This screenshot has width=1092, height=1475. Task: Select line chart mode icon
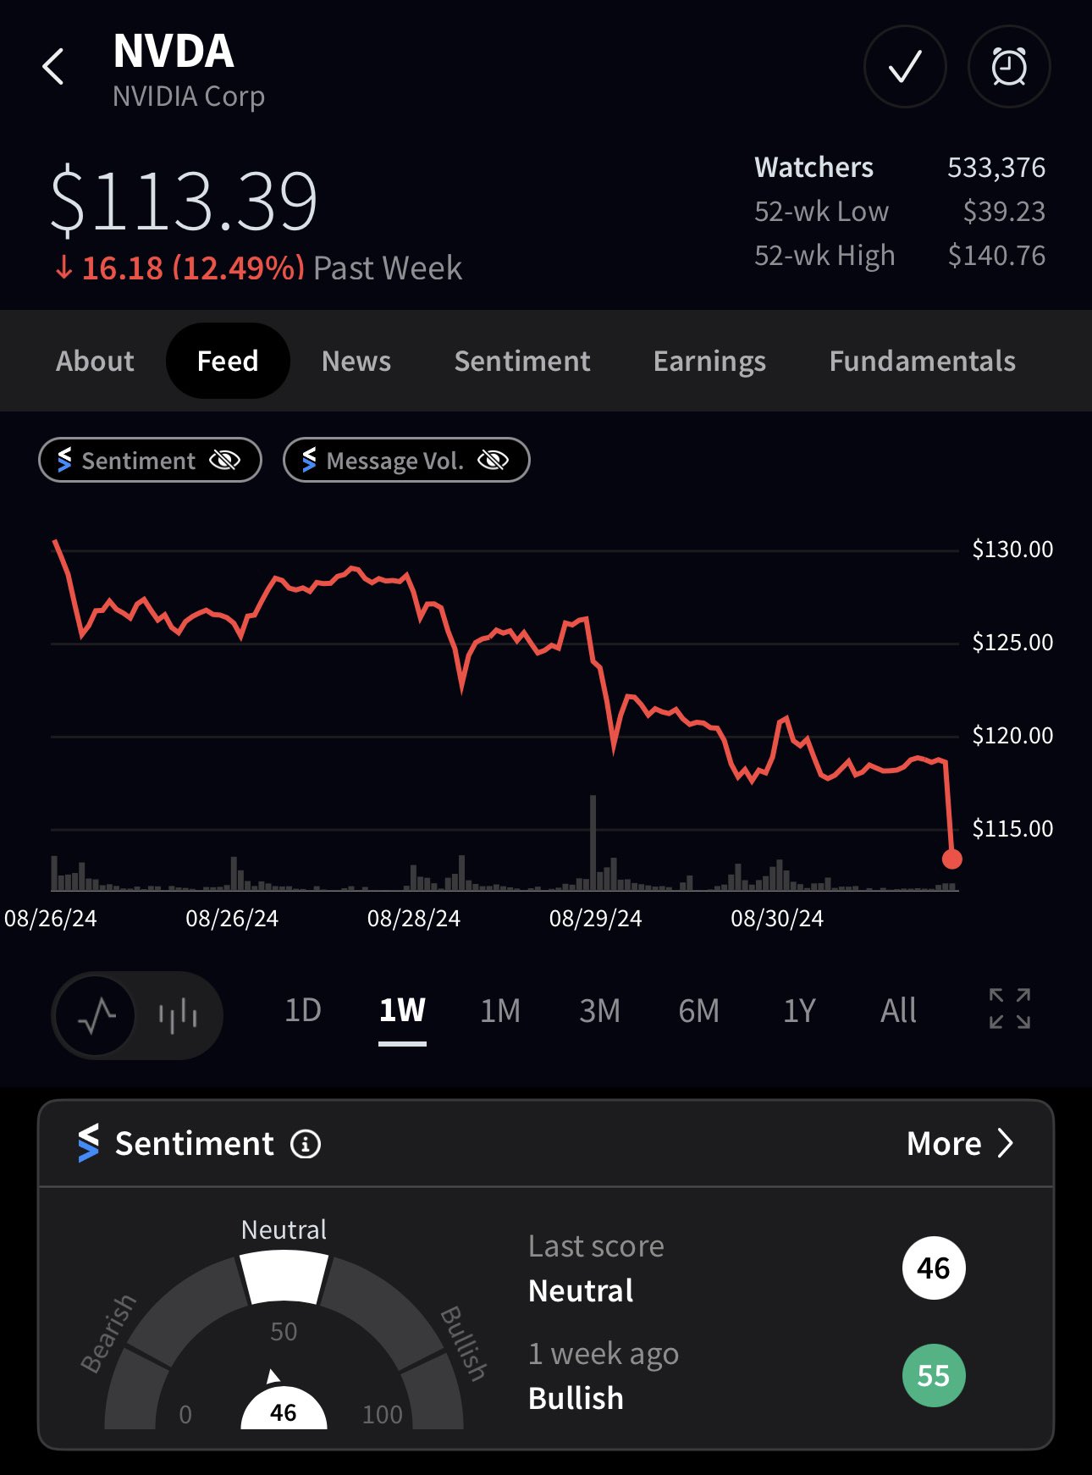point(97,1014)
